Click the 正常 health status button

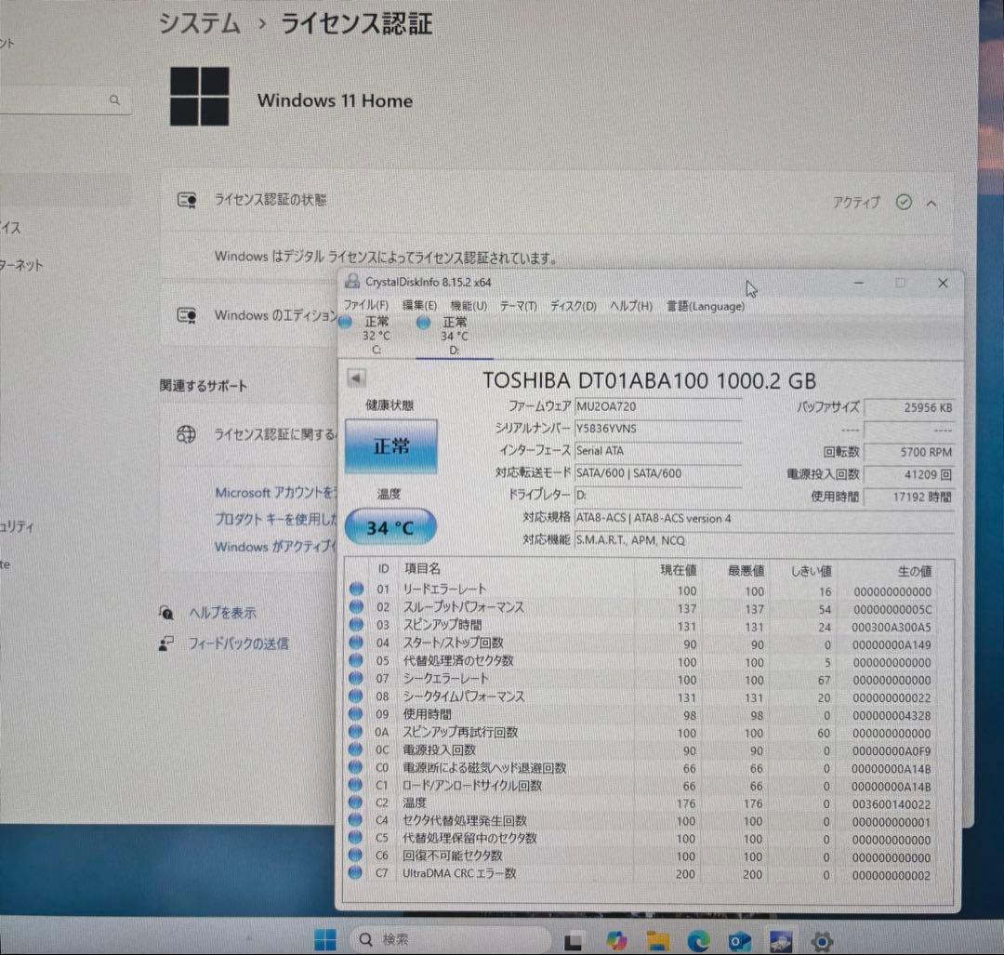(x=390, y=446)
